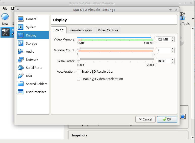Open the Network monitors icon

pyautogui.click(x=21, y=59)
